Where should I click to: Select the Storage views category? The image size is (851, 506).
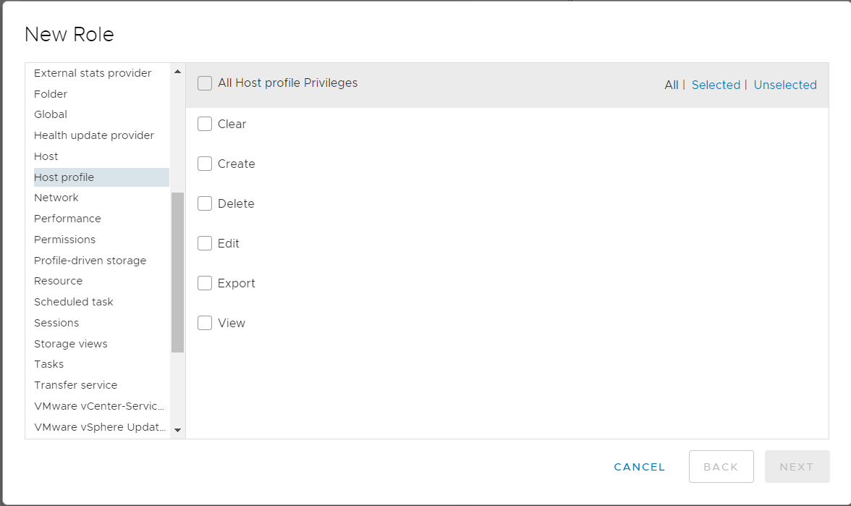coord(71,344)
